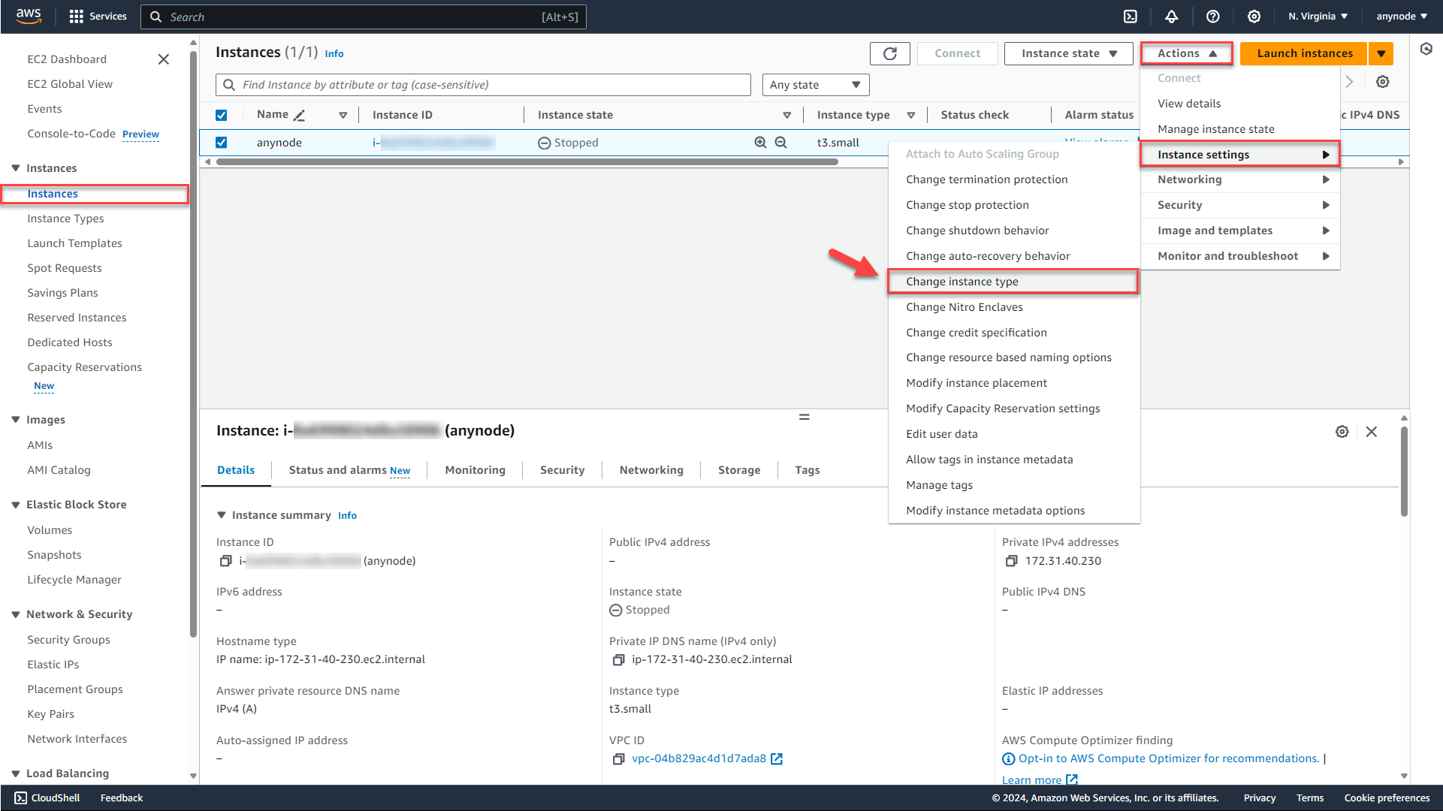This screenshot has width=1443, height=811.
Task: Toggle the select all instances checkbox
Action: pos(222,115)
